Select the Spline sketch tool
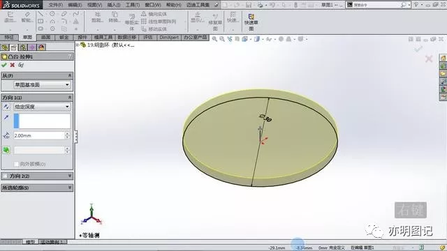Viewport: 447px width, 251px height. 76,14
